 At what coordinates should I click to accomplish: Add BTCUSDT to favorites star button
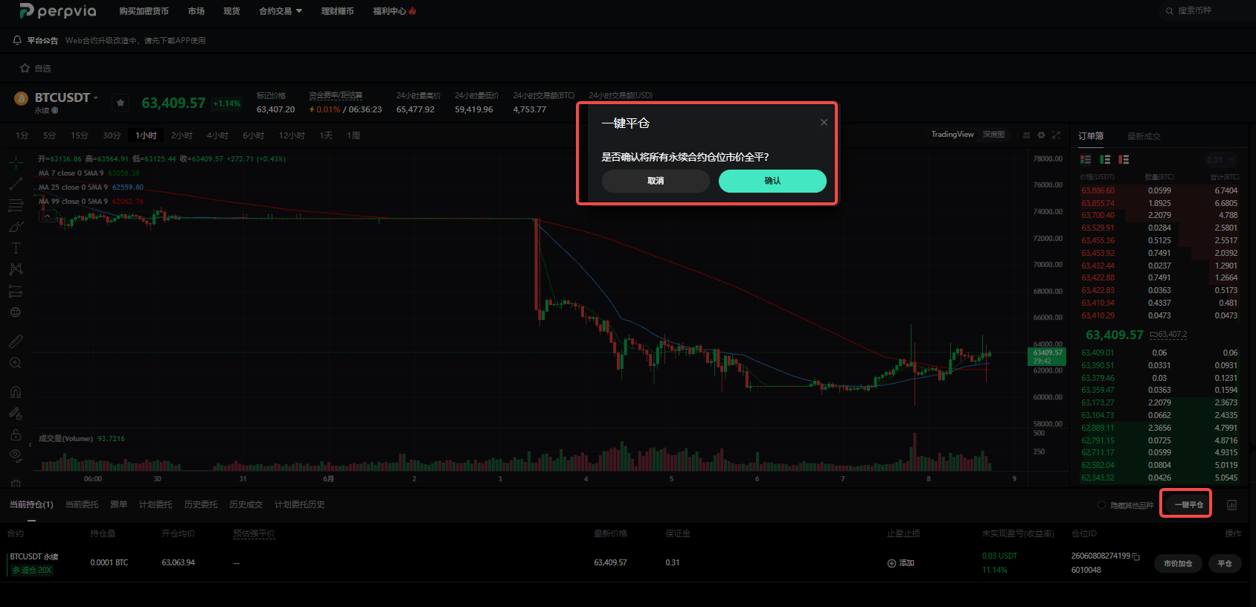pos(121,103)
